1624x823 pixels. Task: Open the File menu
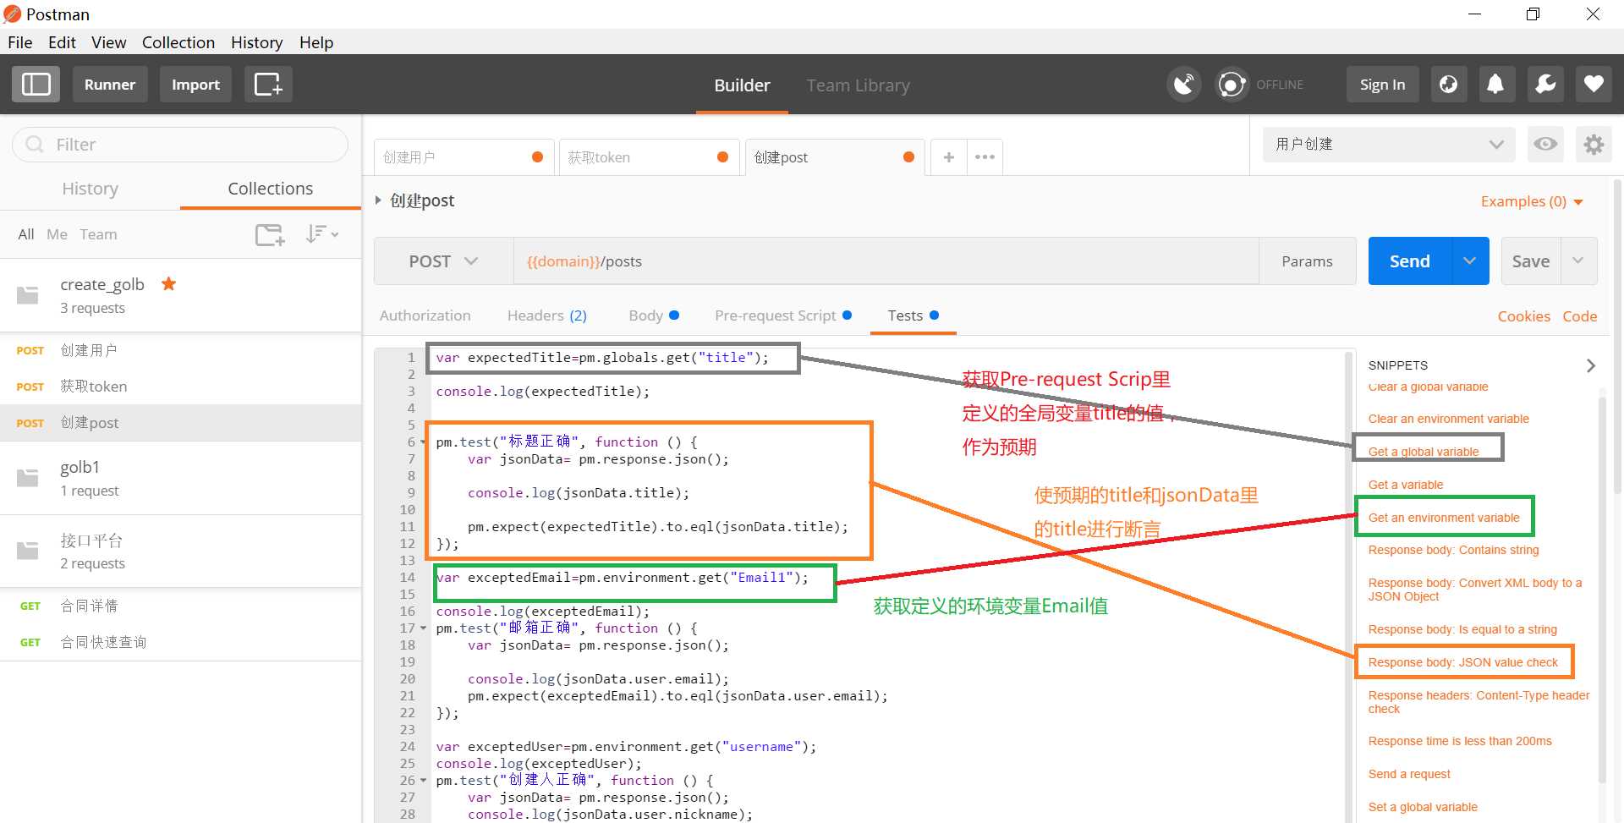click(19, 42)
